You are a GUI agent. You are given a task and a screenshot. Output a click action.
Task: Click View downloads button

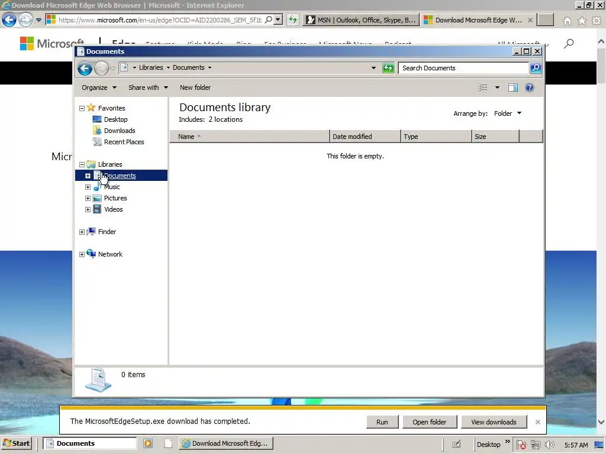tap(494, 422)
